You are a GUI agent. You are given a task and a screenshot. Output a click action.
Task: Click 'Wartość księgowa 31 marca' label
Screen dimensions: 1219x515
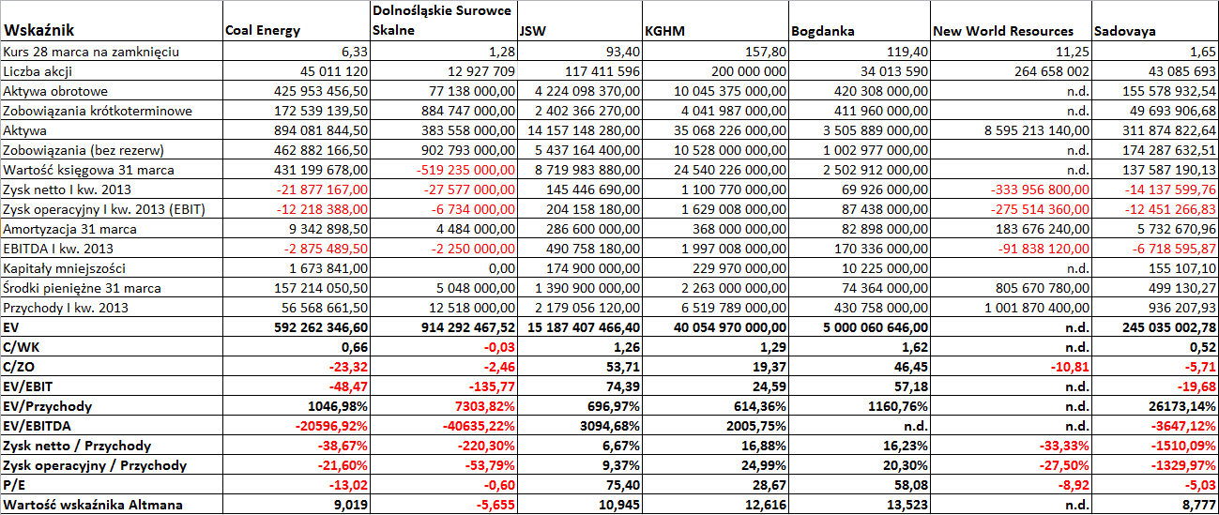point(89,170)
